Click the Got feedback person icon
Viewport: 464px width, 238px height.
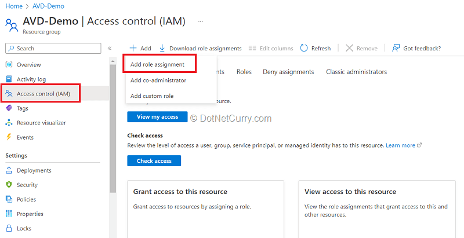(x=396, y=48)
